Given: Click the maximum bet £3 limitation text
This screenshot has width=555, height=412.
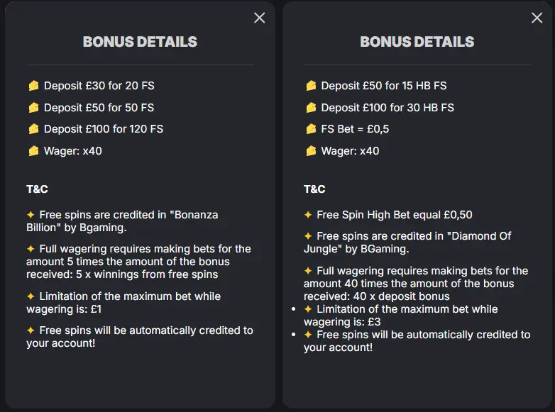Looking at the screenshot, I should click(401, 316).
